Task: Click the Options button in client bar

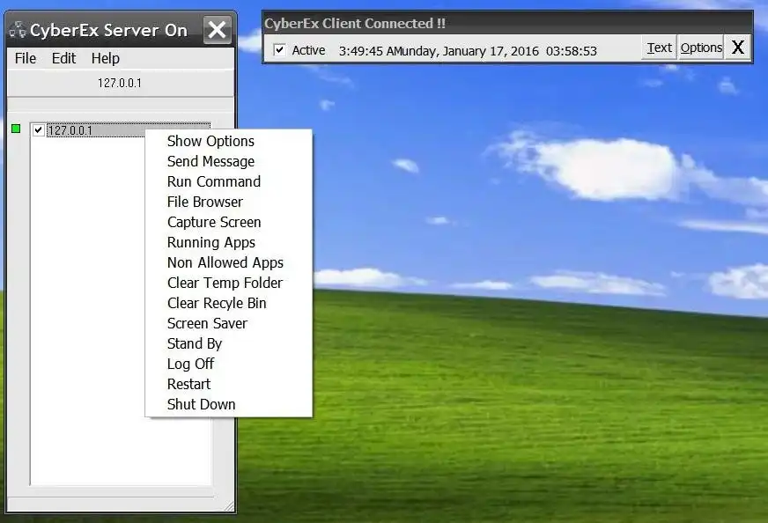Action: 701,48
